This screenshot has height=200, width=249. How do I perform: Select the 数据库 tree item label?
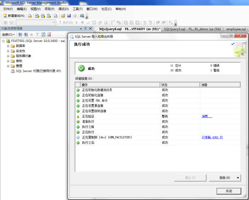(x=20, y=46)
